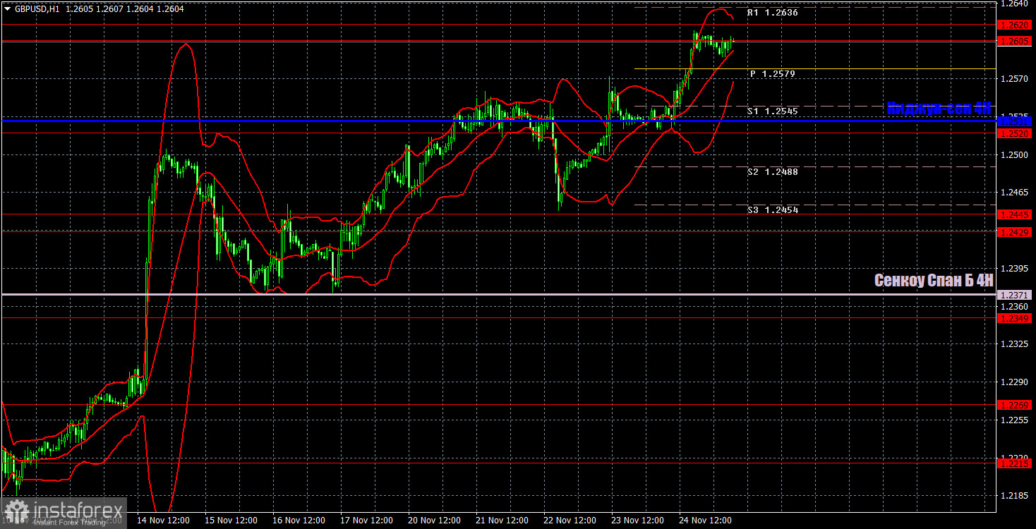Click the red 1.2429 level price tag

[x=1016, y=231]
